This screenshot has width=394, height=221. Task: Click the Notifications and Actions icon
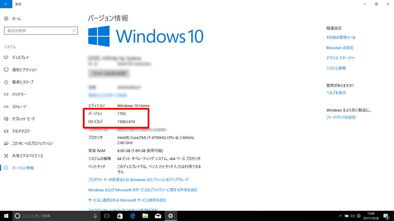(x=6, y=70)
